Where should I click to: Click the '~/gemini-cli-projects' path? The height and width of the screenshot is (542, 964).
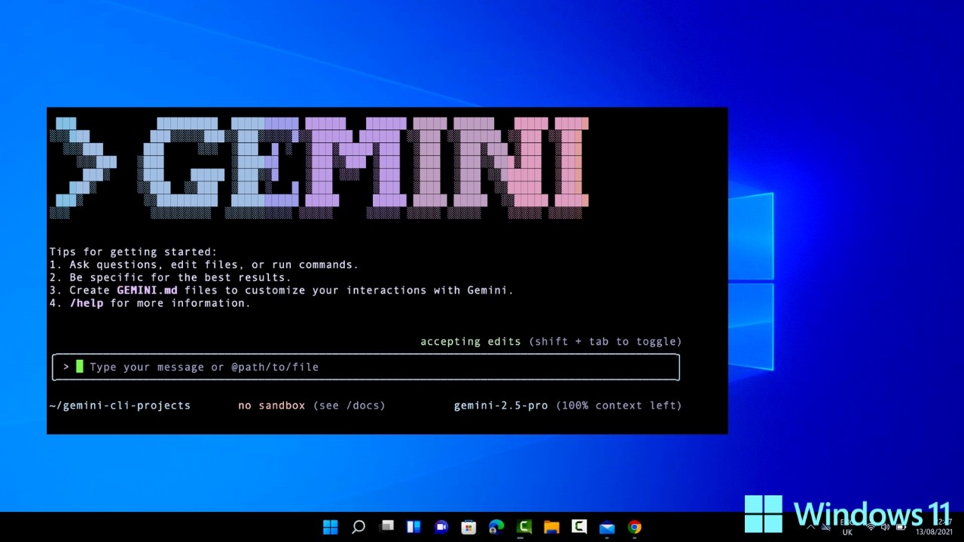[x=120, y=406]
